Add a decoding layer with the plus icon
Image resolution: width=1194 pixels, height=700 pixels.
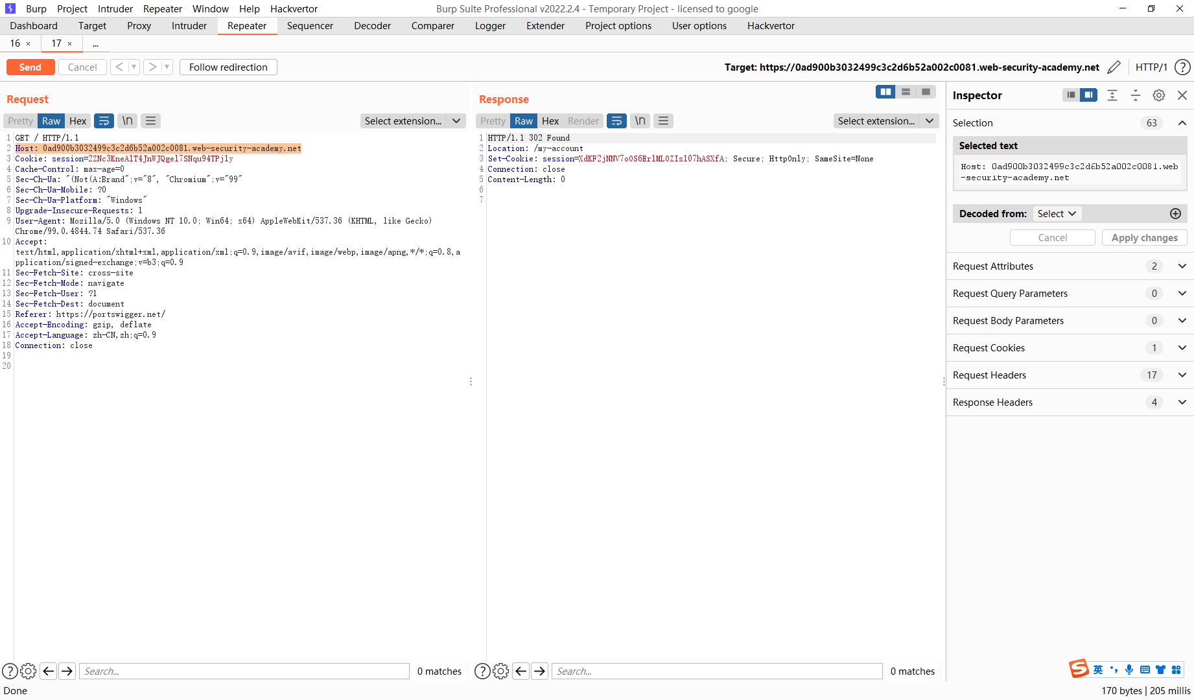coord(1176,213)
